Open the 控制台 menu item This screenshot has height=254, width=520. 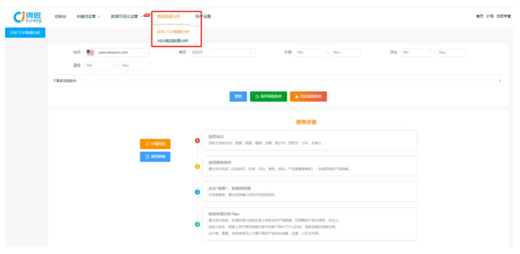tap(61, 16)
